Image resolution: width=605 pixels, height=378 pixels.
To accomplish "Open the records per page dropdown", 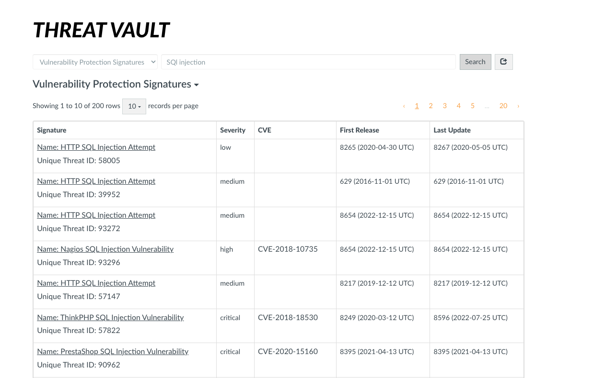I will (x=134, y=106).
